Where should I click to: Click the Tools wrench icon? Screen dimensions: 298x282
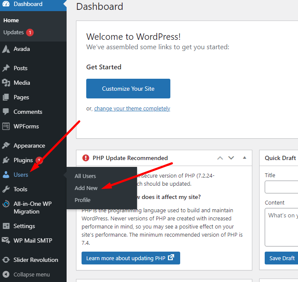(6, 189)
